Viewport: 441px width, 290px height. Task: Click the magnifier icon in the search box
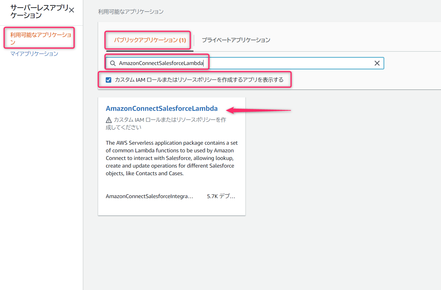coord(113,63)
